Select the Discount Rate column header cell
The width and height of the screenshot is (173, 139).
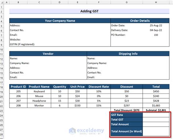pos(99,87)
